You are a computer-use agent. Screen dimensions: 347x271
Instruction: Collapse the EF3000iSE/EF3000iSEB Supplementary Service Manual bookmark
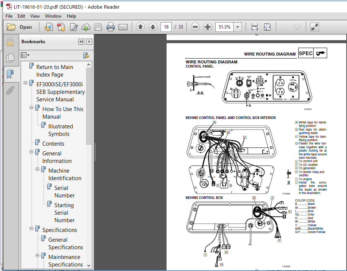pos(26,83)
